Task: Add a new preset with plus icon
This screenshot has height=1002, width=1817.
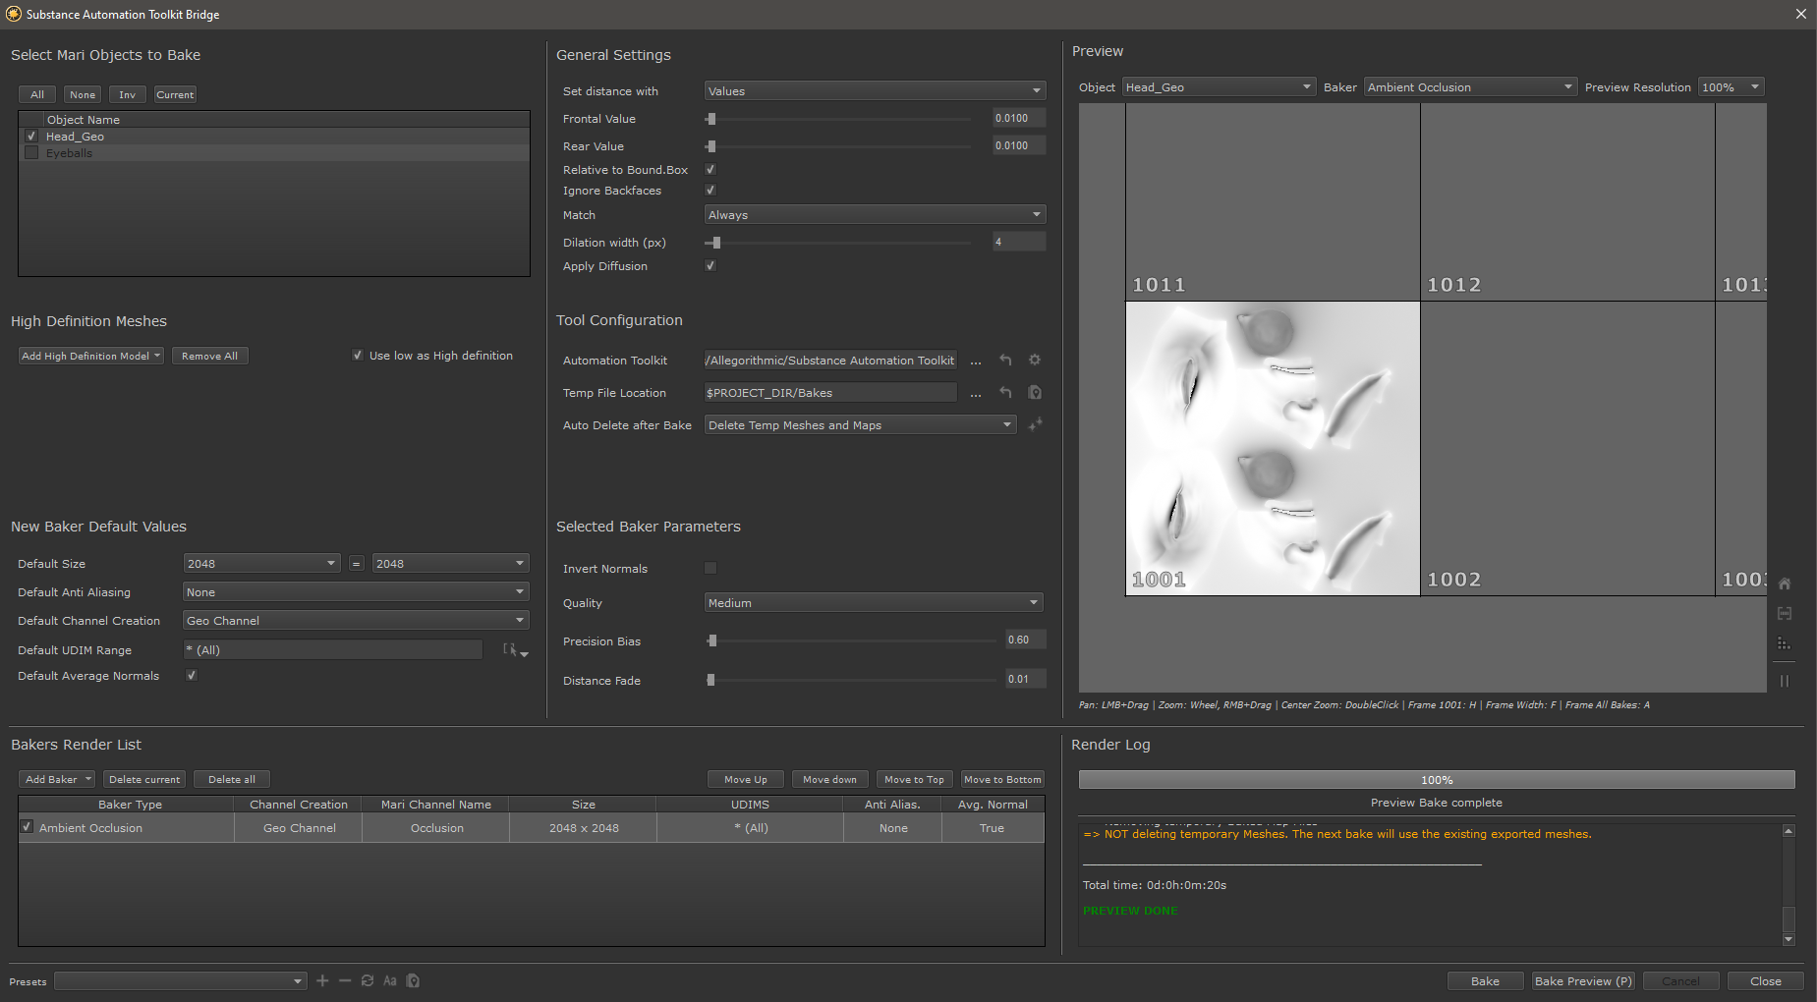Action: (322, 980)
